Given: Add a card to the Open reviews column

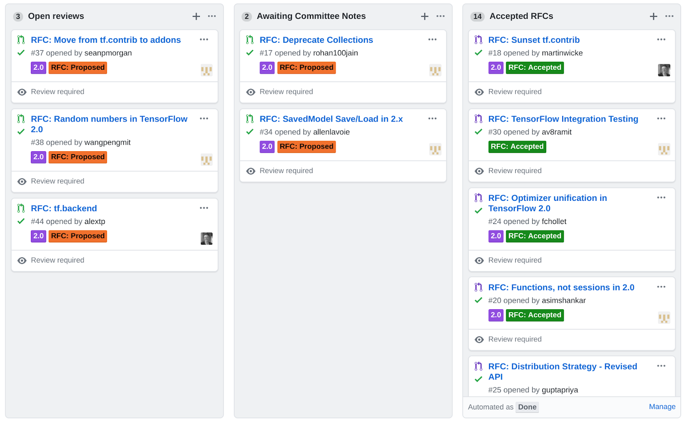Looking at the screenshot, I should click(196, 16).
